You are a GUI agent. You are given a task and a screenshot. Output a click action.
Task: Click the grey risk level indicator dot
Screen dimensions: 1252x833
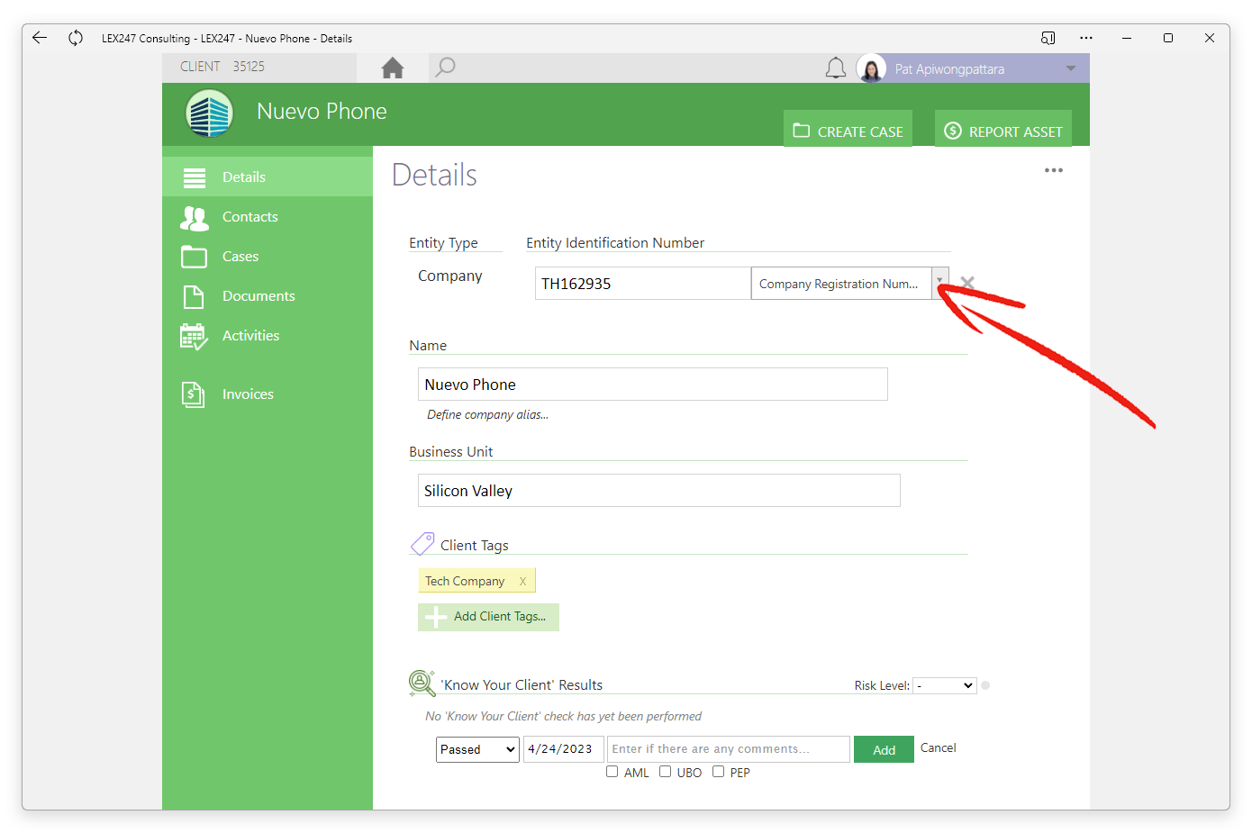985,685
